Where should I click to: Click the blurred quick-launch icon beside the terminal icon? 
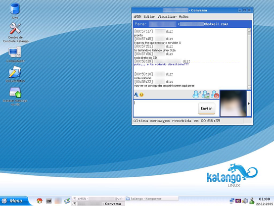coord(58,201)
